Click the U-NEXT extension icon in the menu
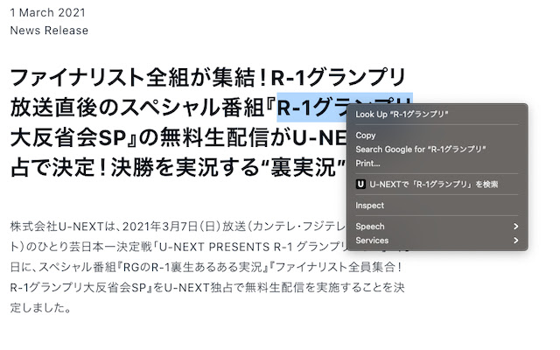Image resolution: width=560 pixels, height=350 pixels. click(x=360, y=185)
